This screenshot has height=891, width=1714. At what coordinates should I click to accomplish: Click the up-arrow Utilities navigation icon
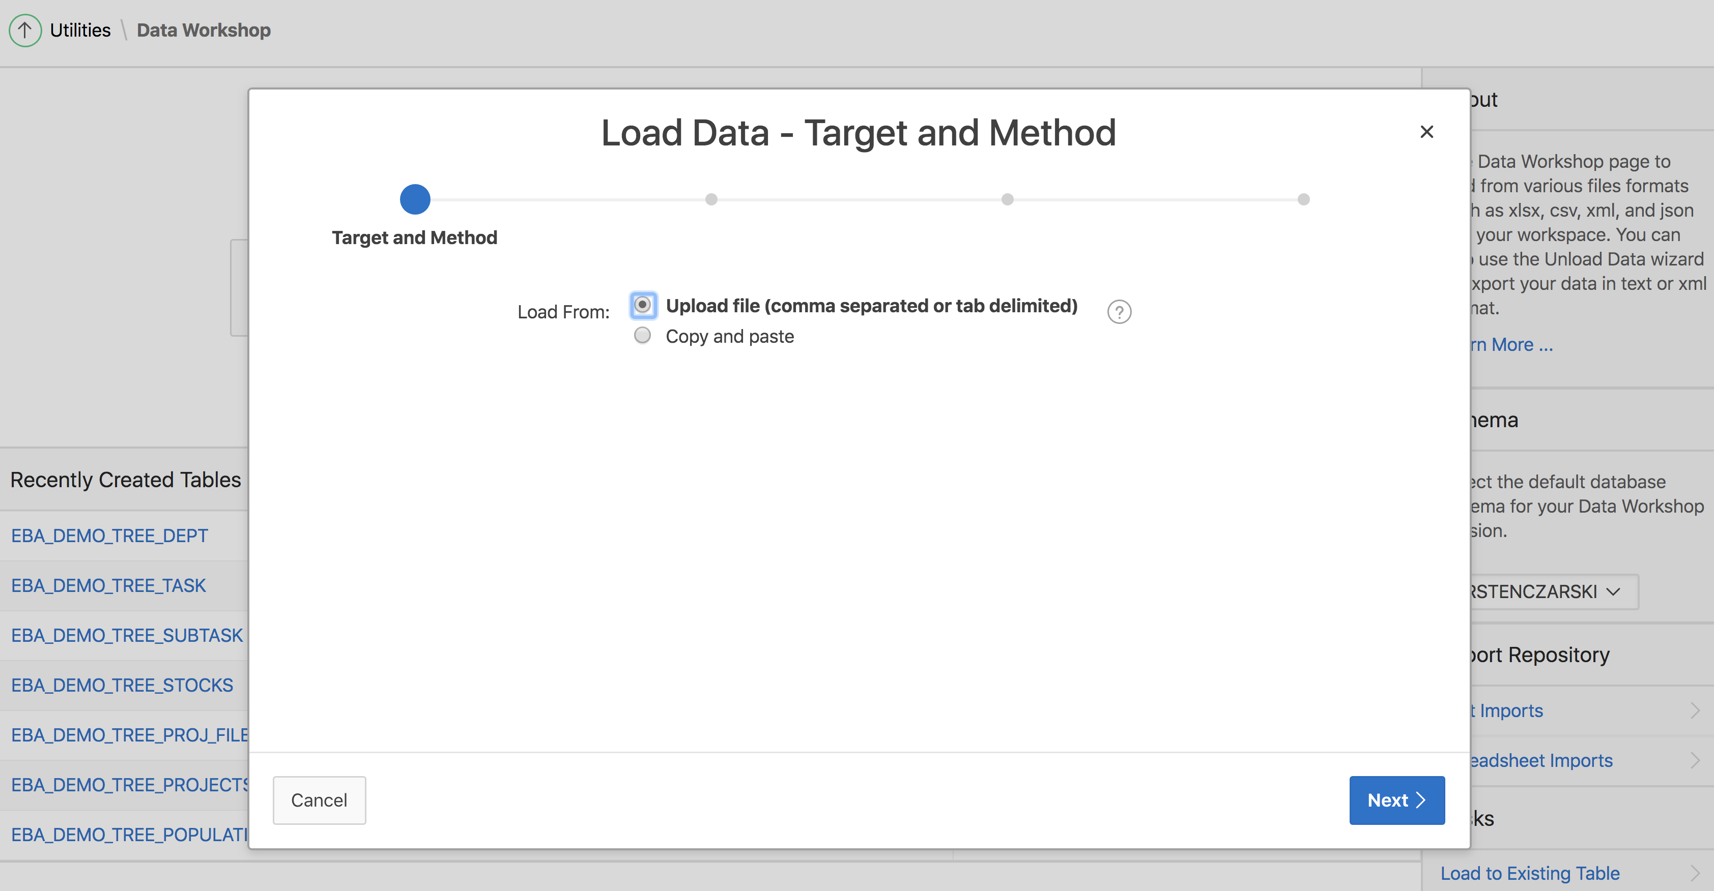click(25, 31)
